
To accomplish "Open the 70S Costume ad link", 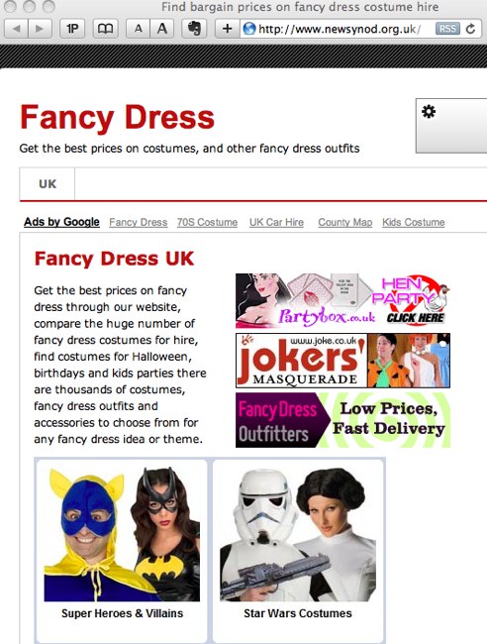I will coord(207,222).
